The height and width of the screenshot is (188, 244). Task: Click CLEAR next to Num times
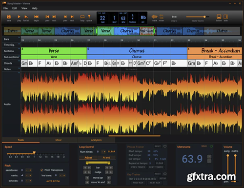click(111, 151)
